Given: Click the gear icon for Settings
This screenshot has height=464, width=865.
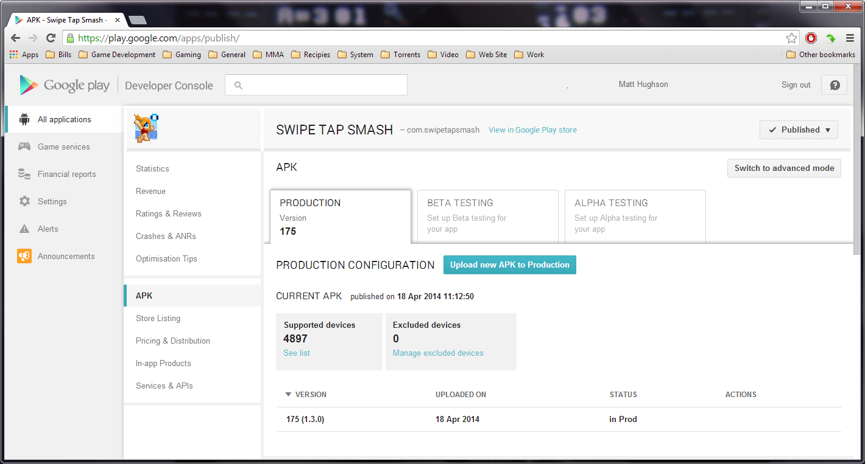Looking at the screenshot, I should [x=24, y=201].
